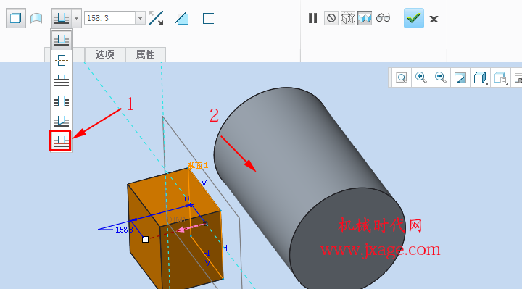Toggle the remove material icon
This screenshot has height=289, width=522.
182,18
